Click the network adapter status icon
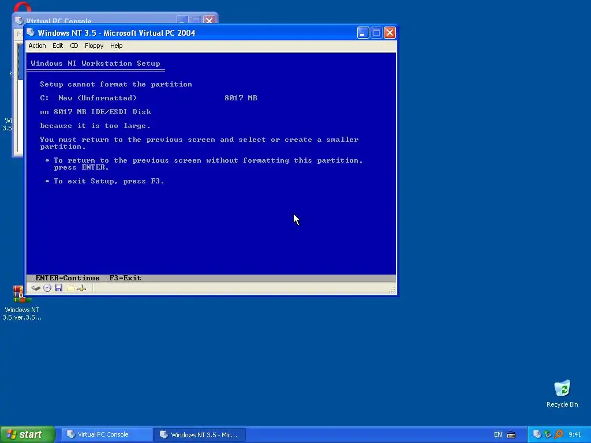 pyautogui.click(x=82, y=288)
